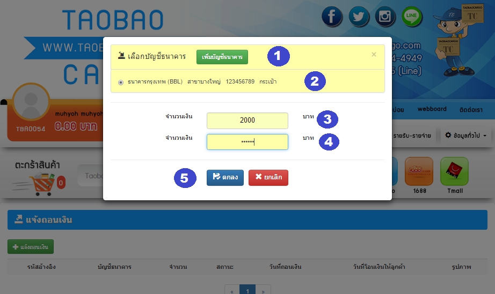
Task: Click the green LINE icon
Action: [412, 17]
